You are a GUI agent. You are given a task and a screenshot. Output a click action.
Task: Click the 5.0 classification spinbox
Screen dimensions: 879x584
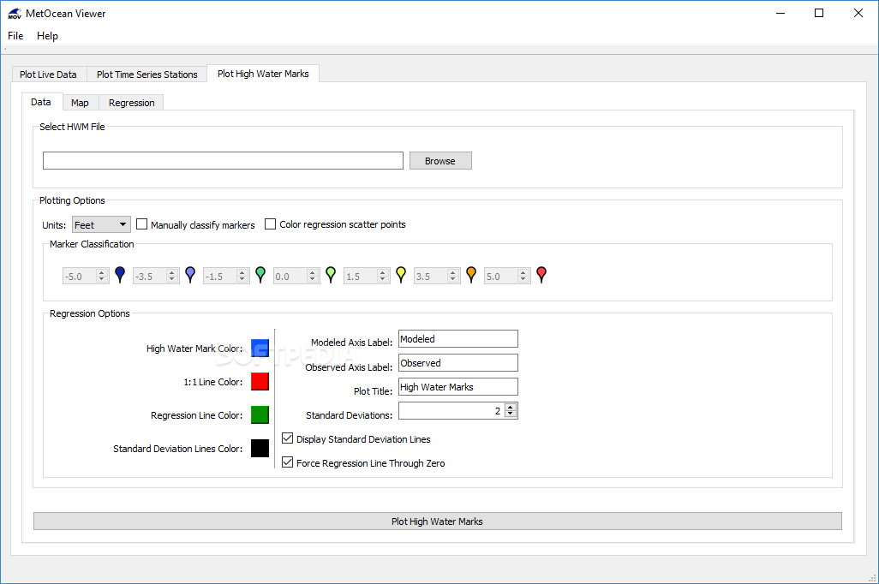[x=507, y=276]
